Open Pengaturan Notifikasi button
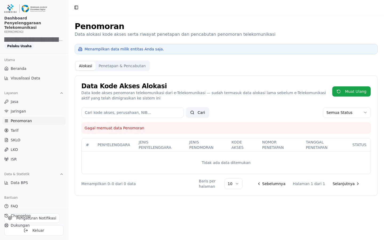This screenshot has width=384, height=240. coord(32,218)
